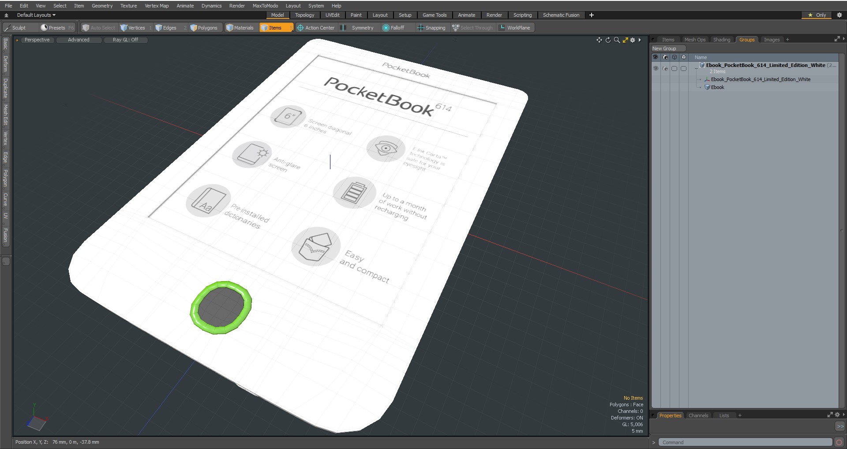
Task: Open the layout settings gear at top right
Action: pos(839,15)
